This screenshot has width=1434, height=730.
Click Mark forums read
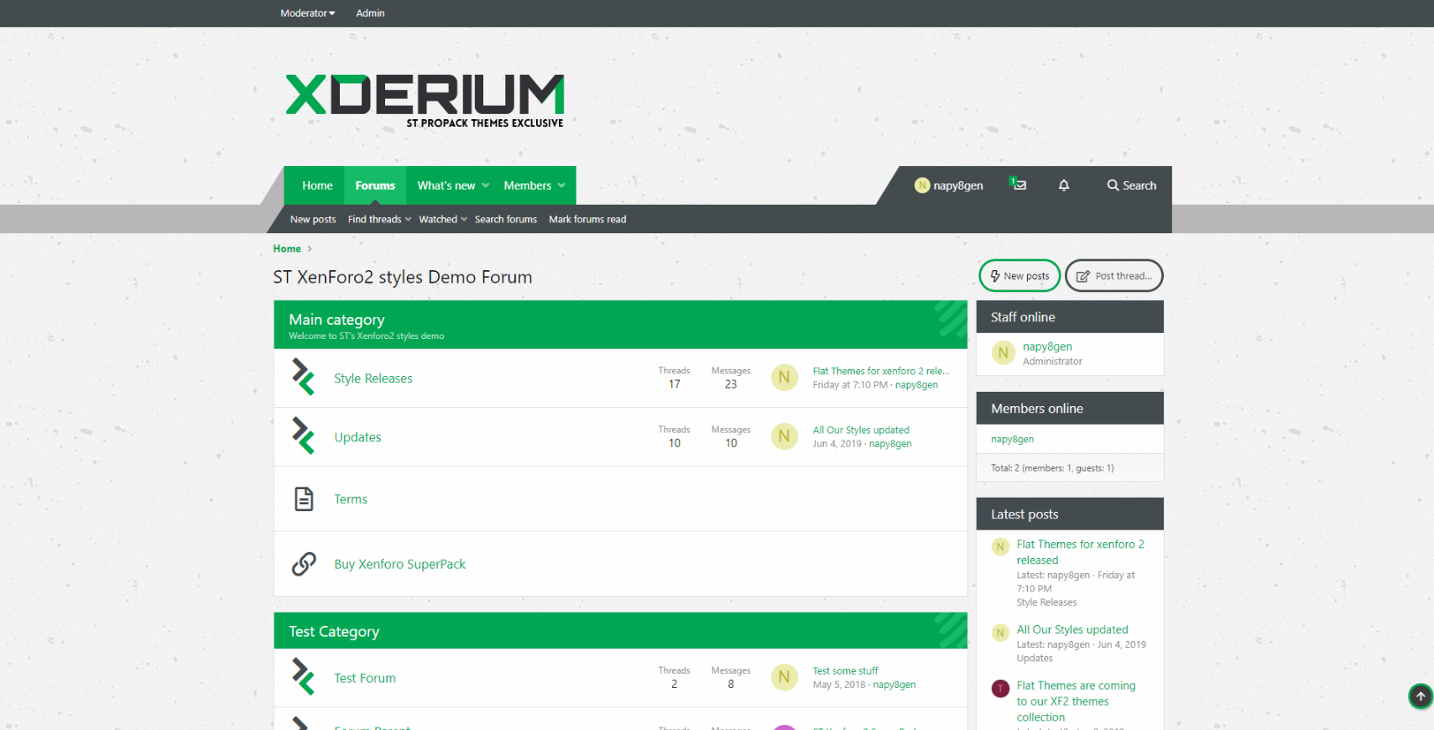pyautogui.click(x=587, y=219)
